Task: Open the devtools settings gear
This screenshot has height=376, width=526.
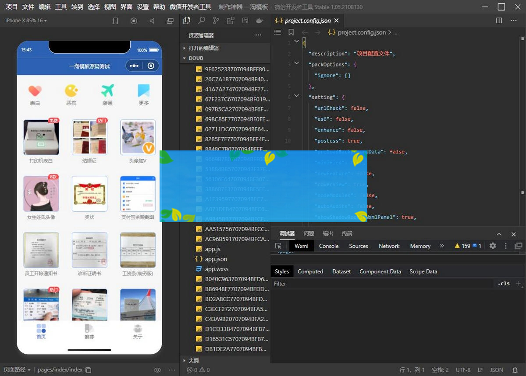Action: (x=493, y=246)
